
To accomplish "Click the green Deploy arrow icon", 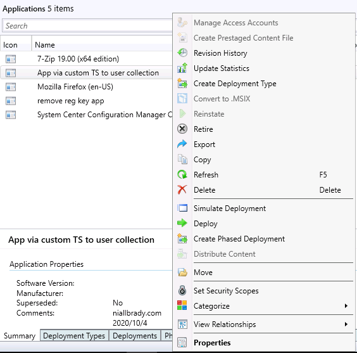I will pyautogui.click(x=182, y=223).
